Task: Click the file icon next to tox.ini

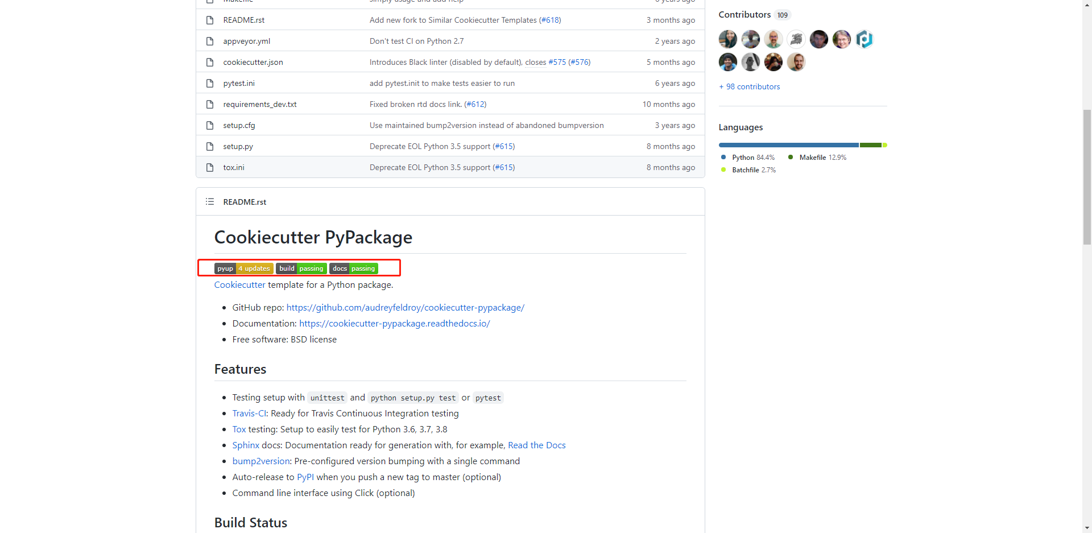Action: click(x=210, y=167)
